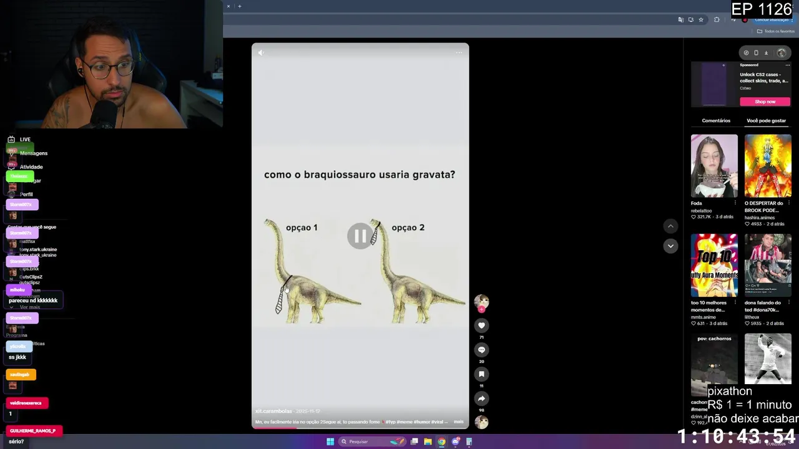The height and width of the screenshot is (449, 799).
Task: Open Task View in the taskbar
Action: [414, 442]
